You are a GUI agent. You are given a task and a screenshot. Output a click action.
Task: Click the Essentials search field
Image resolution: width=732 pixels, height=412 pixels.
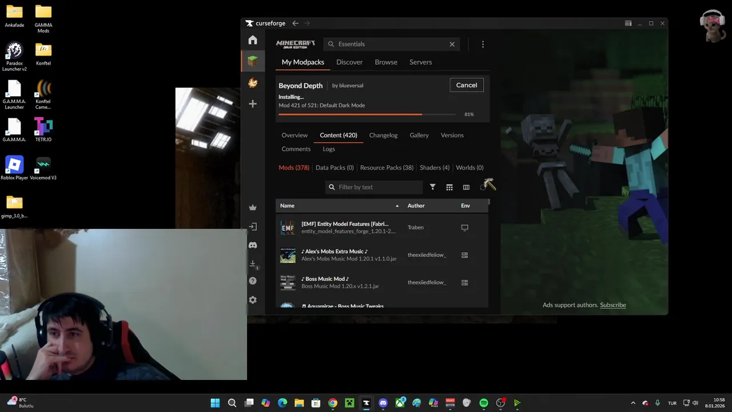[392, 44]
